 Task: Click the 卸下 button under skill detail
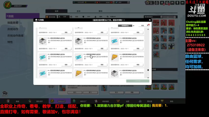click(x=90, y=93)
